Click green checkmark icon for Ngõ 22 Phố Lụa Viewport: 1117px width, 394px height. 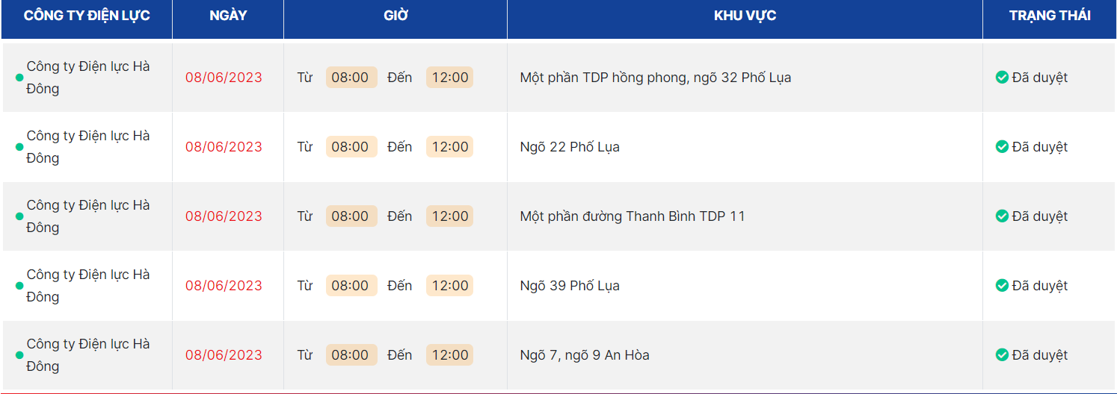click(x=1002, y=147)
